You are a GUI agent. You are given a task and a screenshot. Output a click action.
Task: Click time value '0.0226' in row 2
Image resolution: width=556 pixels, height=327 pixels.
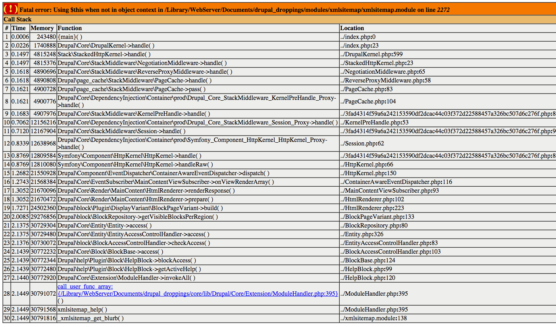click(x=20, y=46)
